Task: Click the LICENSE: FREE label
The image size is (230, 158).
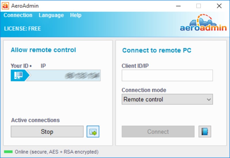Action: [22, 29]
